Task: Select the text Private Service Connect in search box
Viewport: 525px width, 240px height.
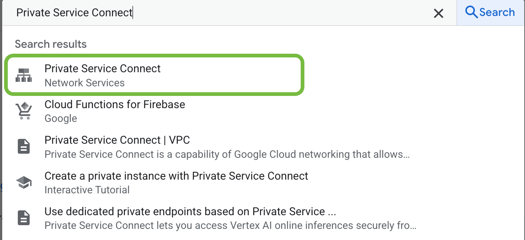Action: (x=74, y=12)
